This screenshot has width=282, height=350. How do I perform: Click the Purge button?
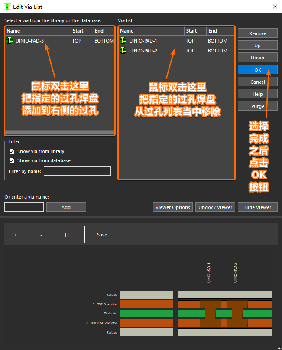(257, 106)
